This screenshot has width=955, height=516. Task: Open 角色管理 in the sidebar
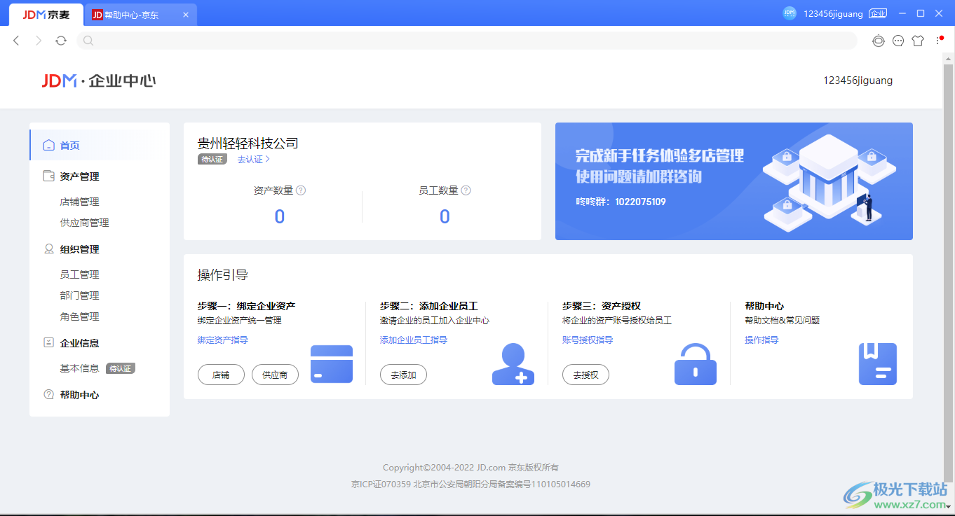coord(80,316)
